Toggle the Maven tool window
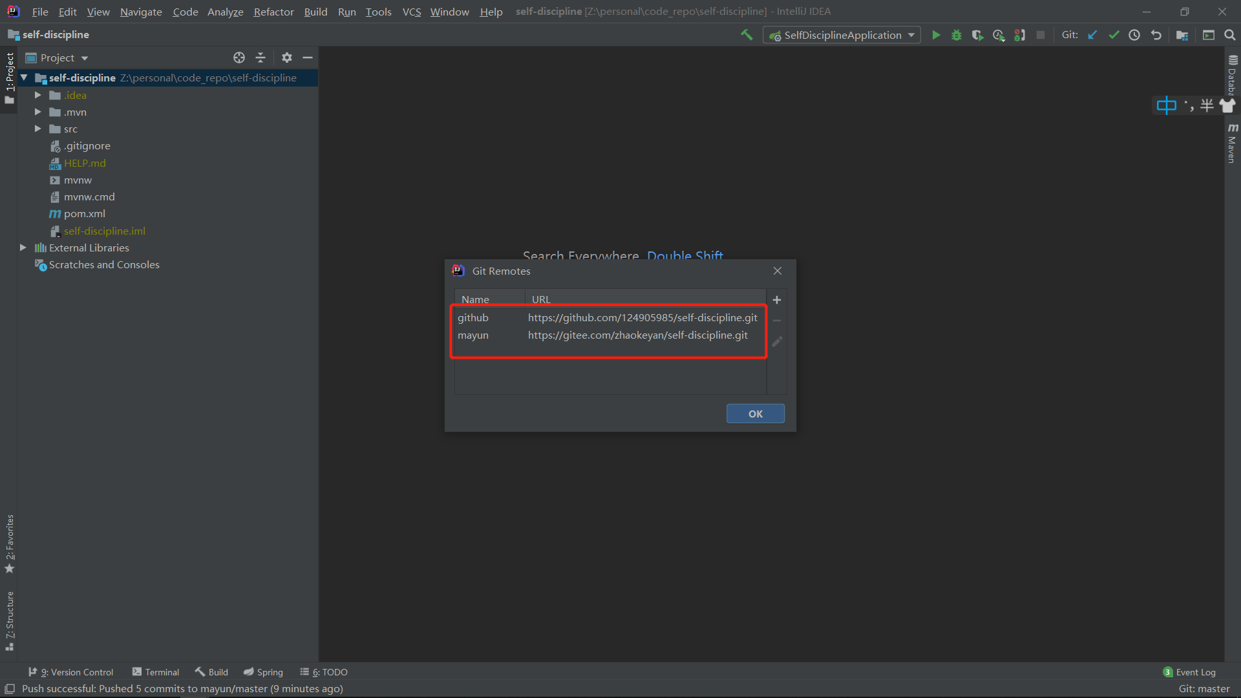 1232,143
